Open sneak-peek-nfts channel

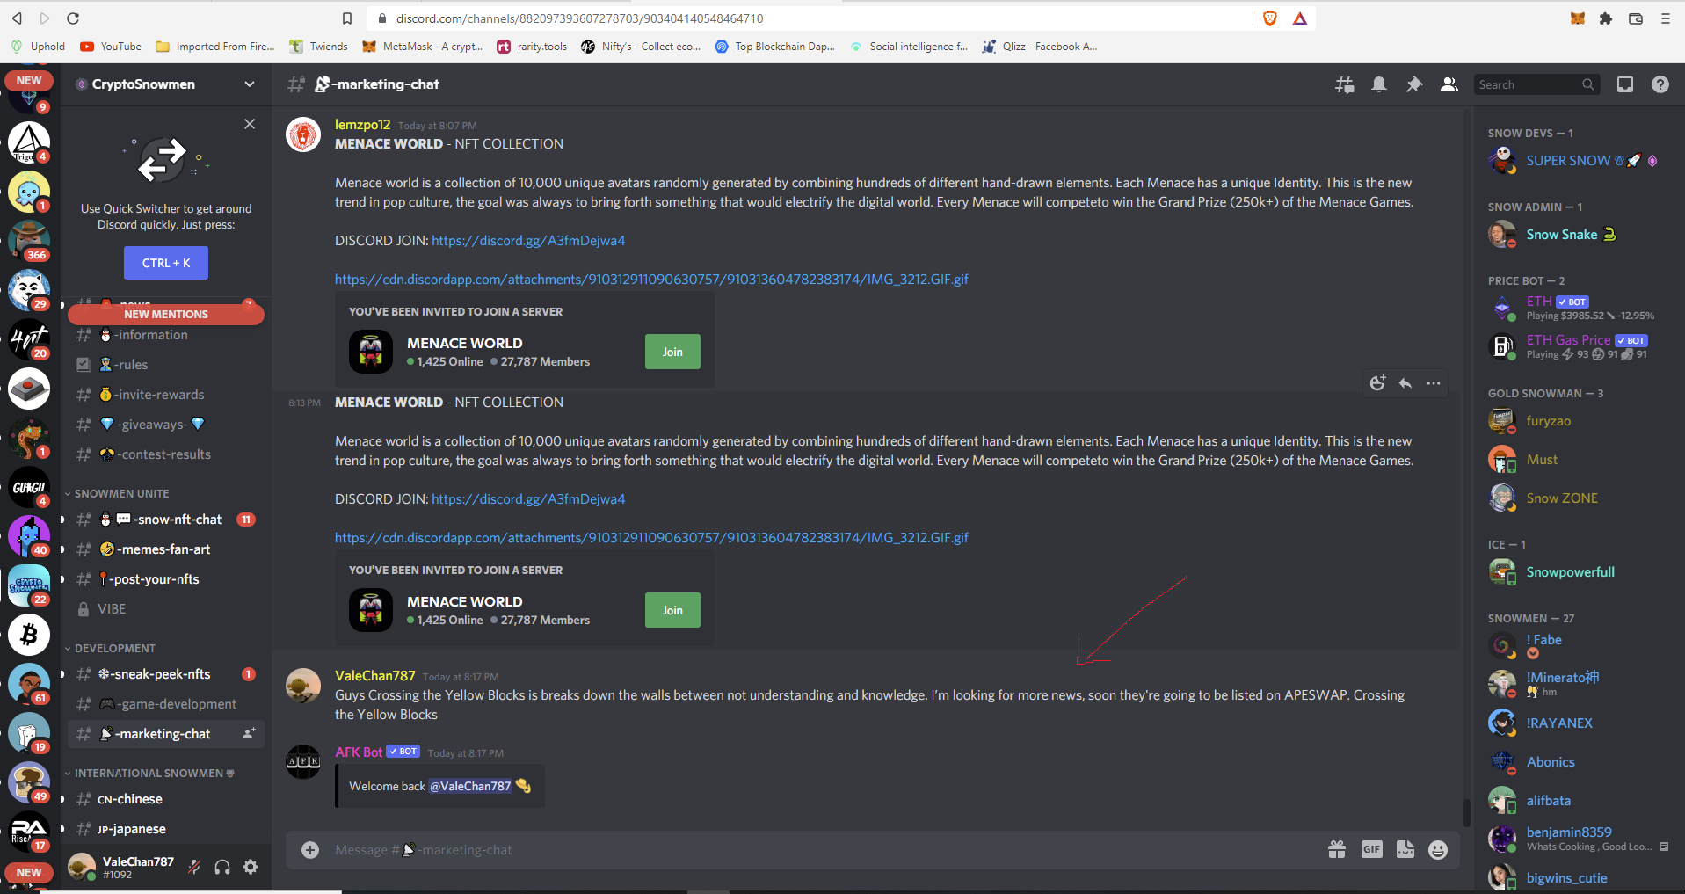click(x=166, y=674)
